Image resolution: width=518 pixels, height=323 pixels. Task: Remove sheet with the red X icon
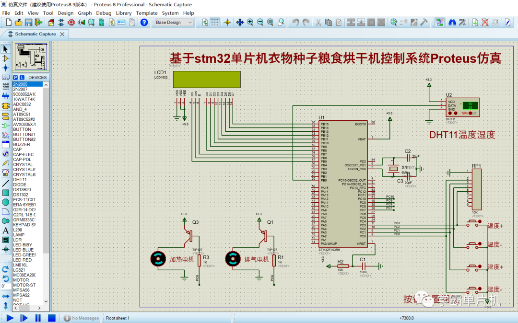[x=485, y=22]
